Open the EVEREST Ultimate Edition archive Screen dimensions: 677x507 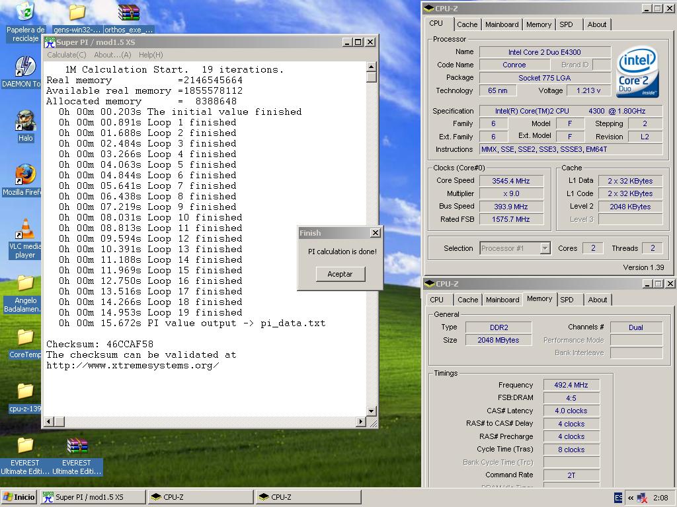pyautogui.click(x=77, y=446)
